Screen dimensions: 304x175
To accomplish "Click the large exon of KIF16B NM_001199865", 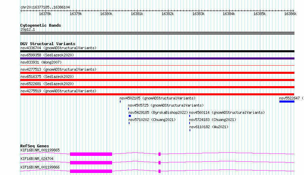I will 91,154.
